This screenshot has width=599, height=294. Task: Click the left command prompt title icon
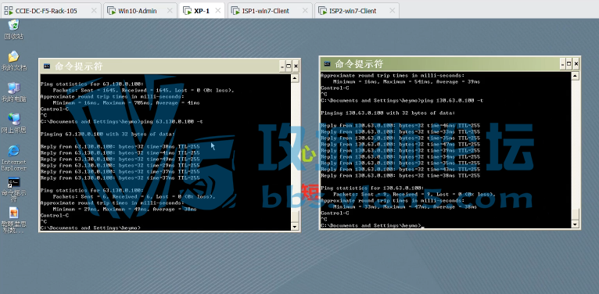(47, 66)
